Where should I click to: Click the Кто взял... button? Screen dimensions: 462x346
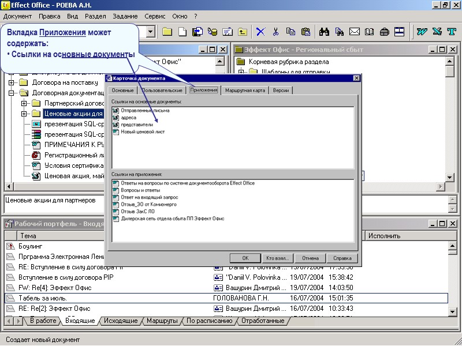point(278,258)
